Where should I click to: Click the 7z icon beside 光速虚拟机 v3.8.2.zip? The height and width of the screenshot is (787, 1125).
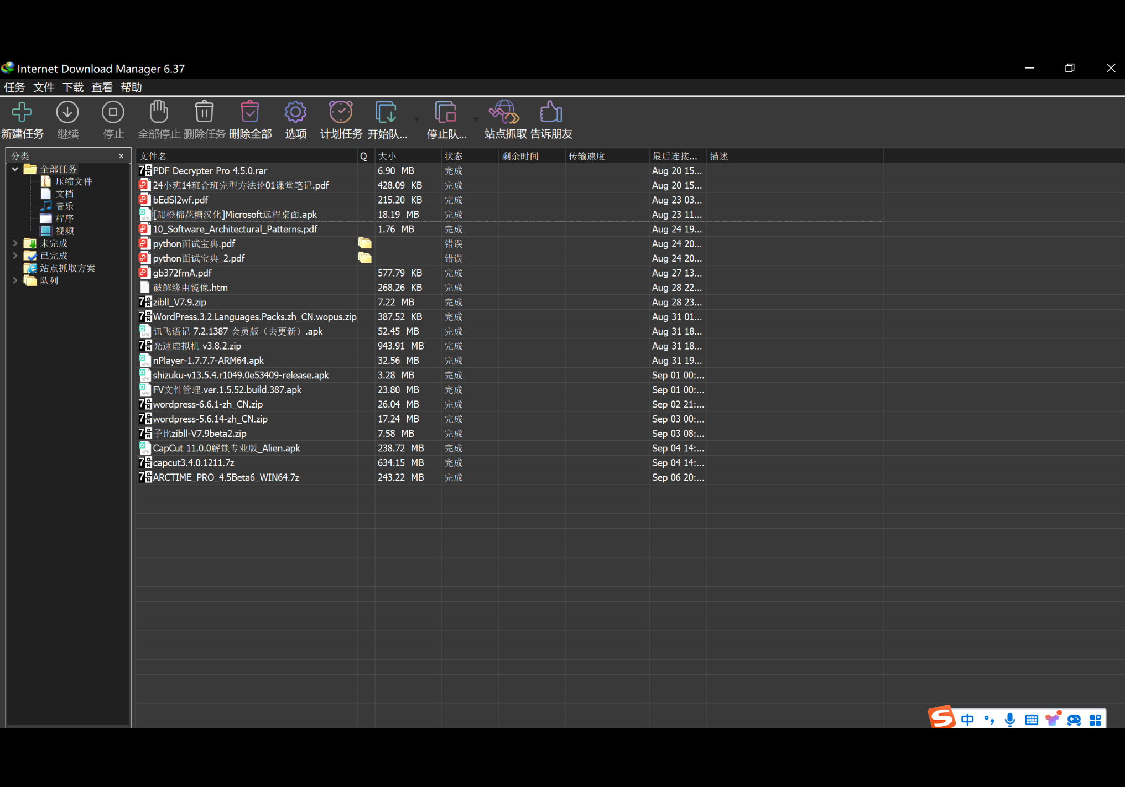pyautogui.click(x=145, y=346)
